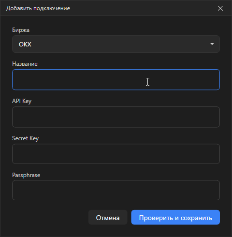Close the Добавить подключение dialog with X
This screenshot has width=232, height=237.
(220, 8)
